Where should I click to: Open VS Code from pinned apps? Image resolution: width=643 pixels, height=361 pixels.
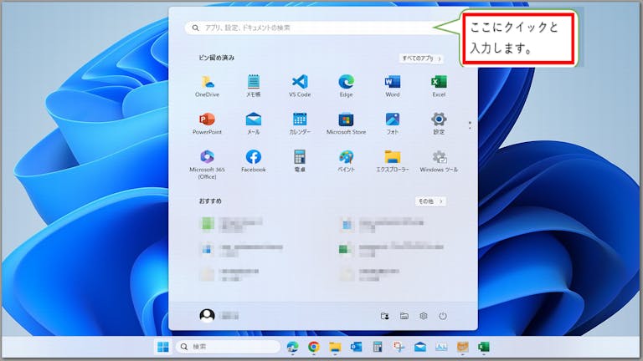(300, 86)
